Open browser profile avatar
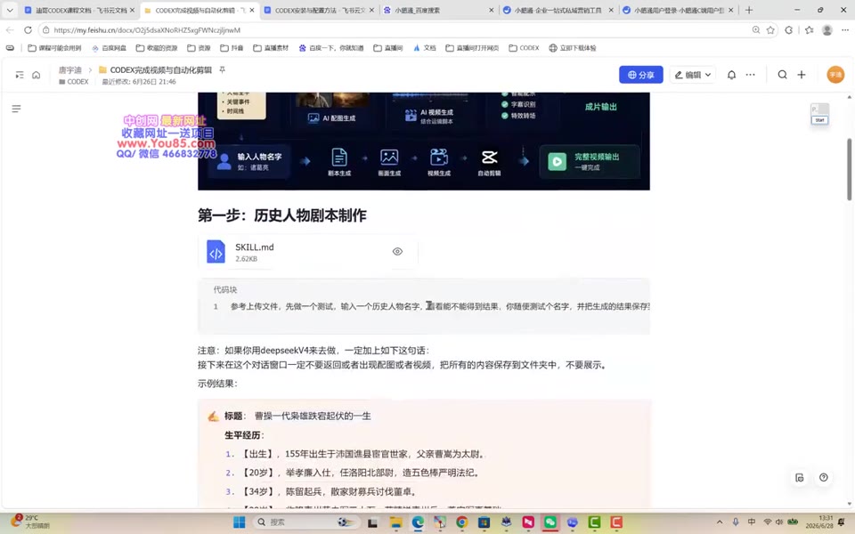Screen dimensions: 855x534 click(x=827, y=30)
